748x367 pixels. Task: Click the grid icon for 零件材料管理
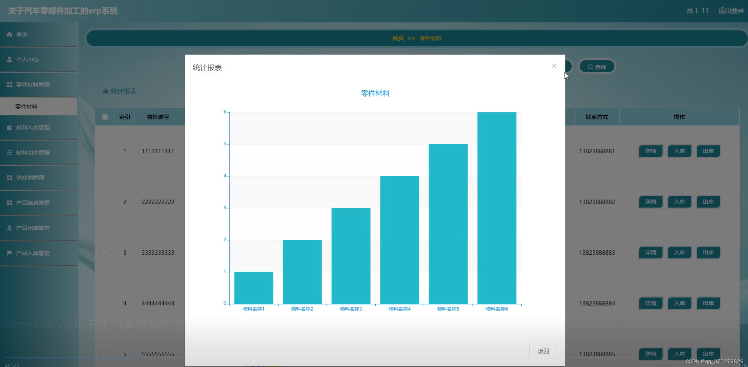coord(10,85)
